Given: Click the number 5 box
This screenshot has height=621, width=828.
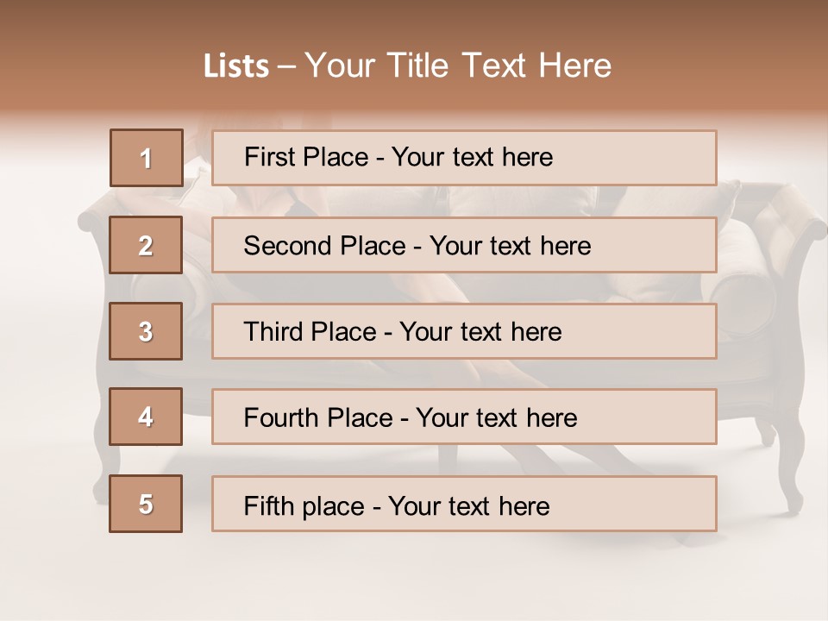Looking at the screenshot, I should pos(146,504).
